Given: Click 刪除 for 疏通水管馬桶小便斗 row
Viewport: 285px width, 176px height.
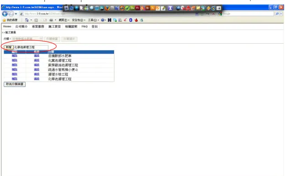Looking at the screenshot, I should point(15,70).
